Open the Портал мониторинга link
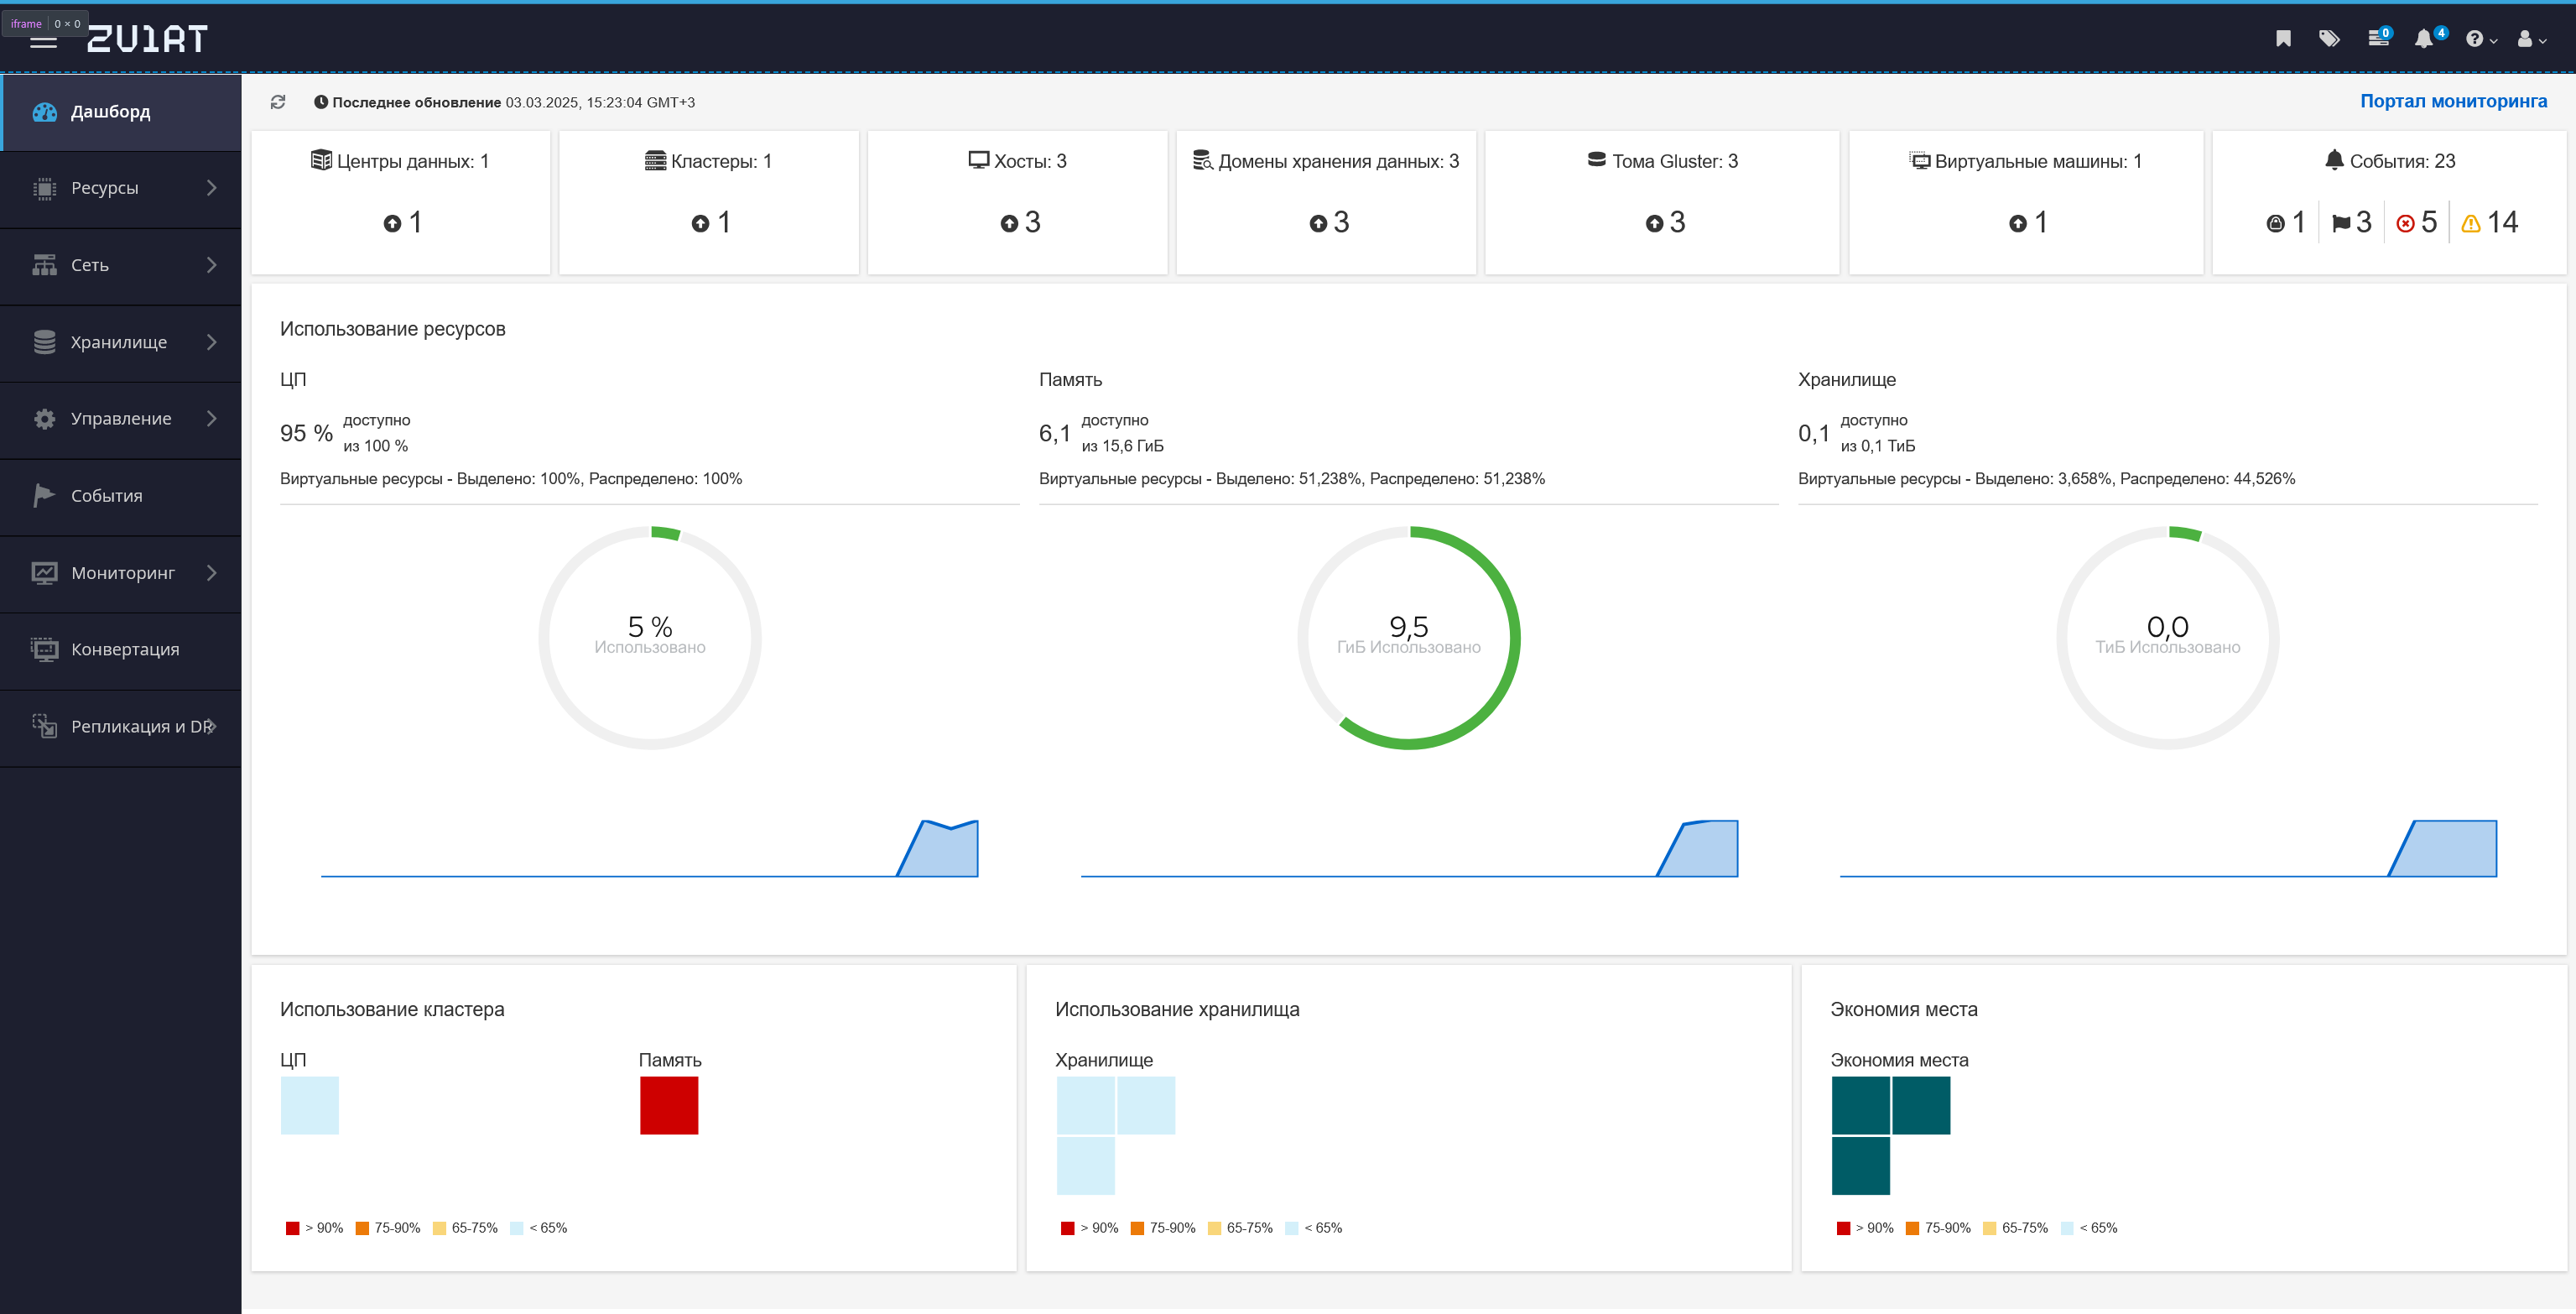This screenshot has height=1314, width=2576. pyautogui.click(x=2453, y=101)
